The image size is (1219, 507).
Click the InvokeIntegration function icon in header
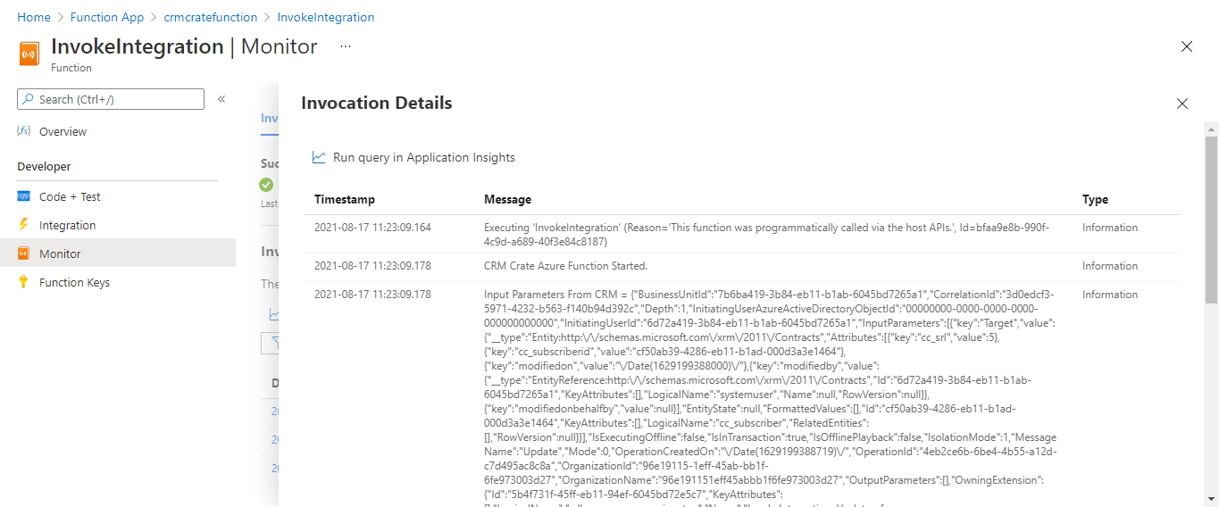click(29, 54)
